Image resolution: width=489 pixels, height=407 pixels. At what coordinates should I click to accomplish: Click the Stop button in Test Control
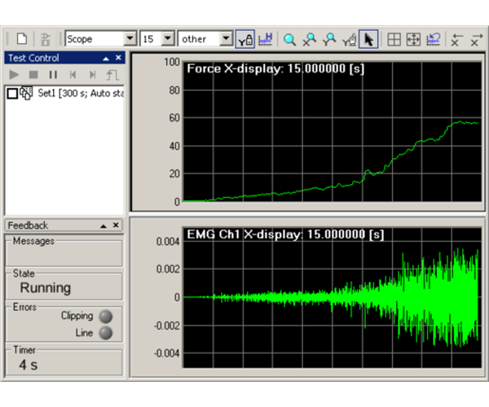coord(33,75)
